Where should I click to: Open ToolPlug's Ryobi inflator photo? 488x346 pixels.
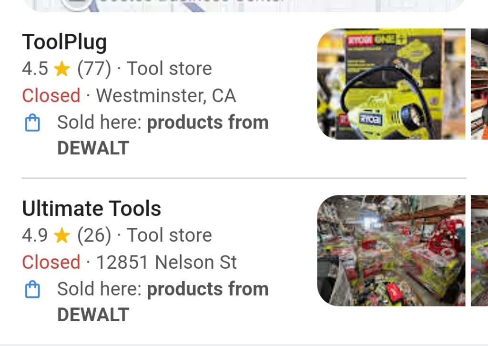pos(391,84)
